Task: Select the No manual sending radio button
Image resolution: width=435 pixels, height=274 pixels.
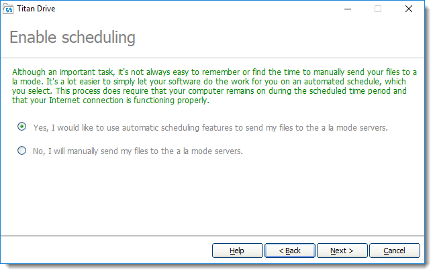Action: click(22, 151)
